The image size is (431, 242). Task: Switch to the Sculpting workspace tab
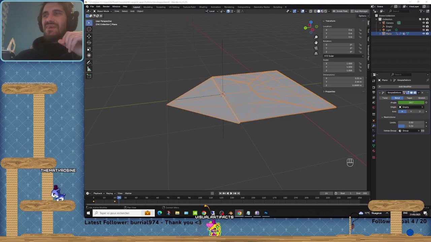click(161, 7)
